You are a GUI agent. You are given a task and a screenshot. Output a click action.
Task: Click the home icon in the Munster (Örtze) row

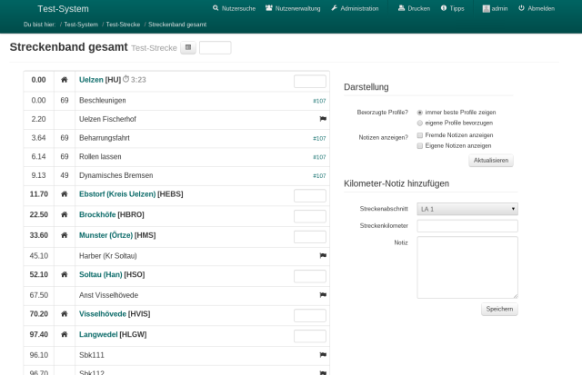click(65, 235)
